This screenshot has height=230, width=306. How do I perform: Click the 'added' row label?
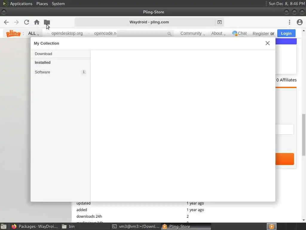pyautogui.click(x=82, y=210)
